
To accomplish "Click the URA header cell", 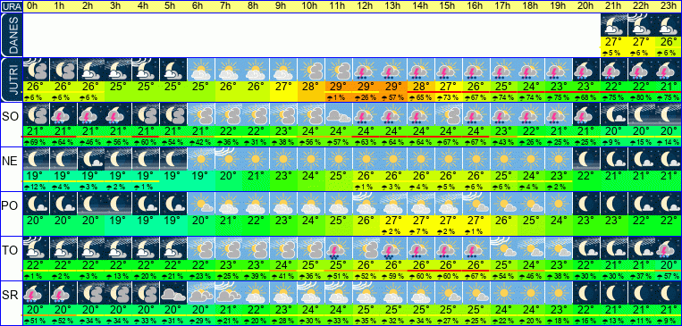I will coord(11,6).
